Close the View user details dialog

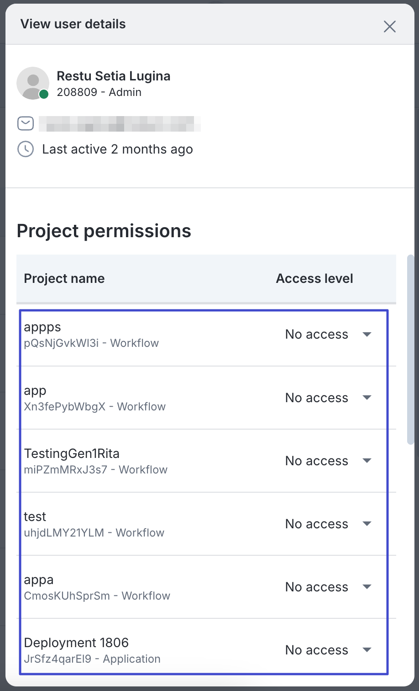389,27
